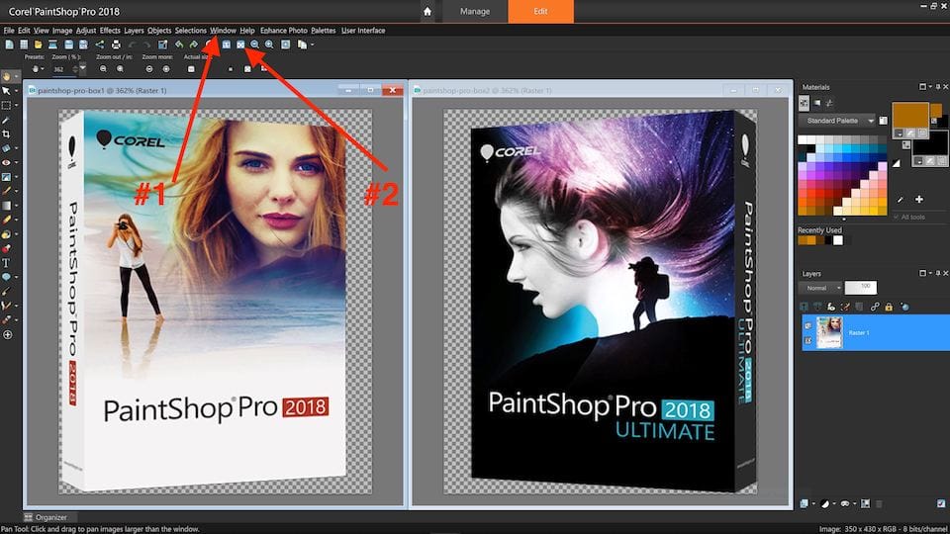The width and height of the screenshot is (950, 534).
Task: Open the Normal blend mode dropdown
Action: (820, 288)
